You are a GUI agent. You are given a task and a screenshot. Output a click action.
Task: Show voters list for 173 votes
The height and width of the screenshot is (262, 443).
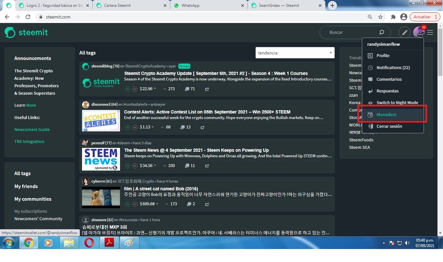[x=171, y=204]
